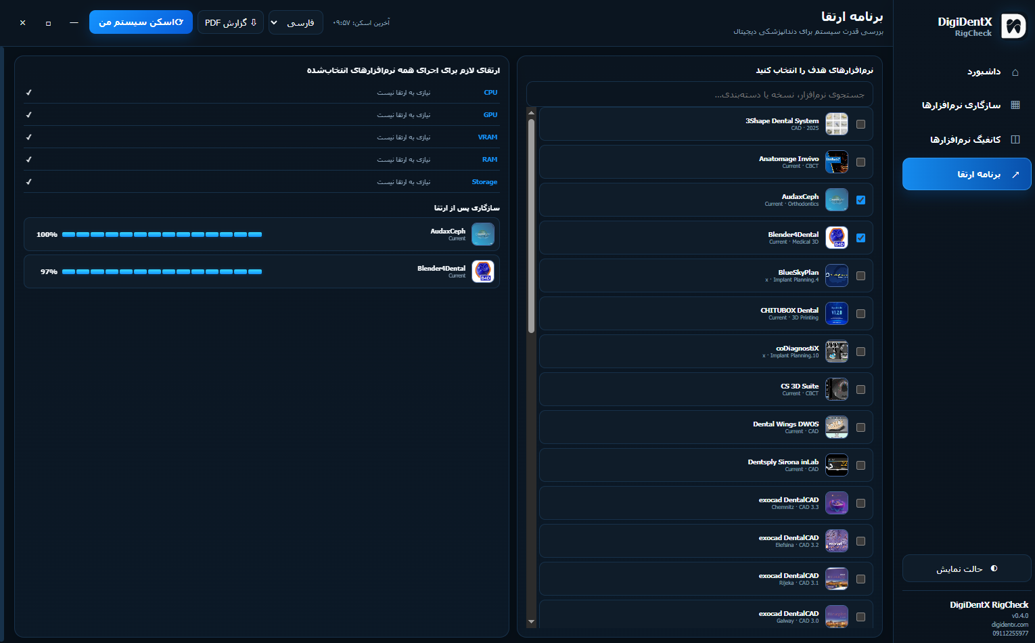Focus the software search field
Image resolution: width=1035 pixels, height=643 pixels.
(x=699, y=95)
